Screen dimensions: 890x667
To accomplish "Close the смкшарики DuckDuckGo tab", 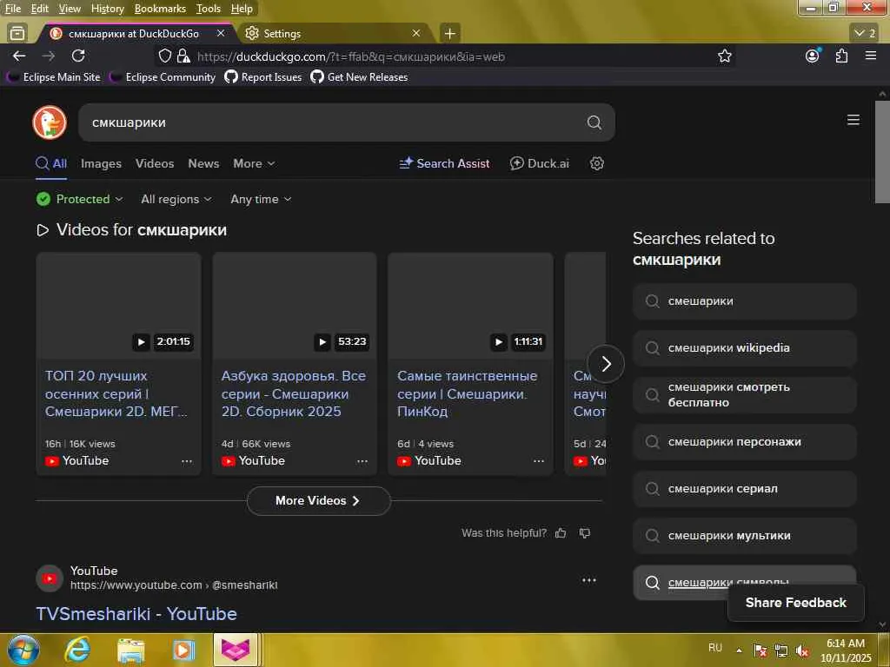I will coord(221,34).
